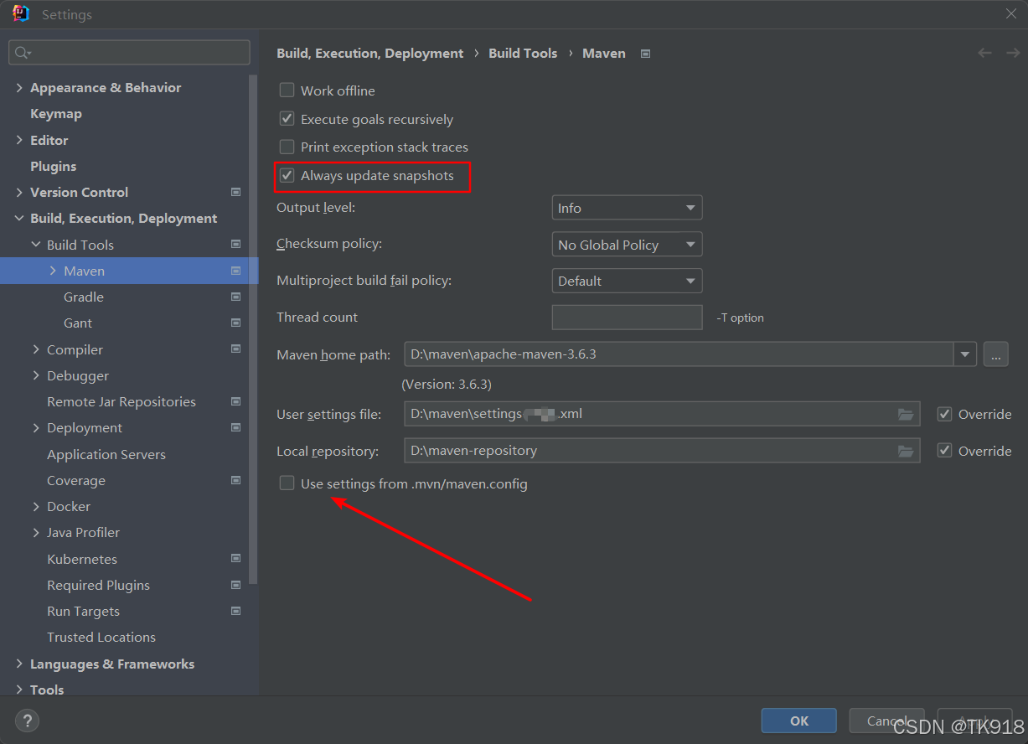Viewport: 1028px width, 744px height.
Task: Expand the Editor section
Action: tap(19, 140)
